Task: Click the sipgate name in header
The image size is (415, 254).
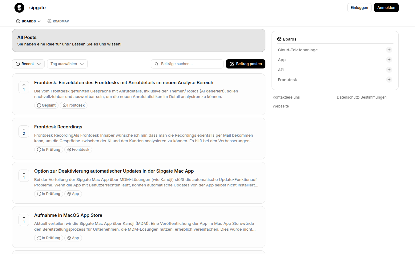Action: (37, 8)
